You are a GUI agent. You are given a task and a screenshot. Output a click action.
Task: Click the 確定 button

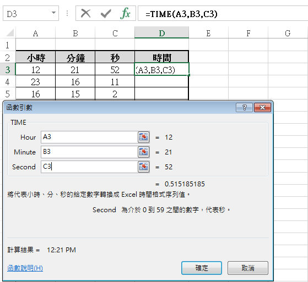[202, 268]
